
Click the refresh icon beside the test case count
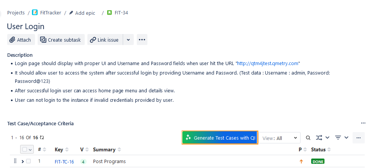click(x=42, y=138)
